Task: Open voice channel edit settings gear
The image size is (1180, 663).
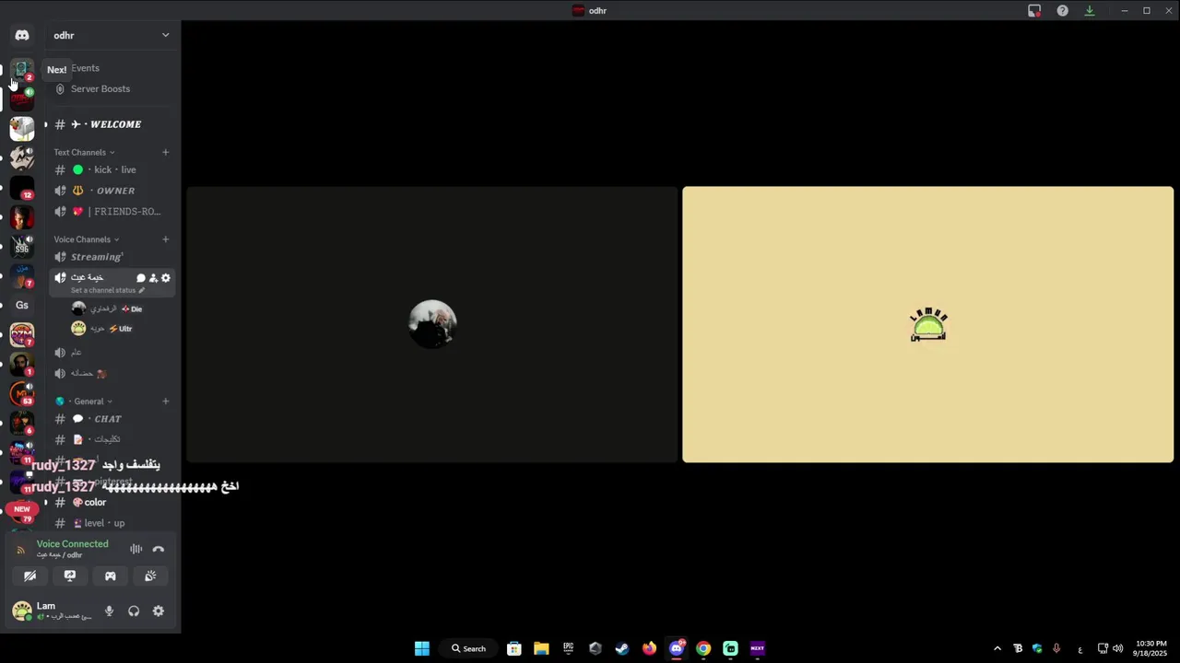Action: coord(166,277)
